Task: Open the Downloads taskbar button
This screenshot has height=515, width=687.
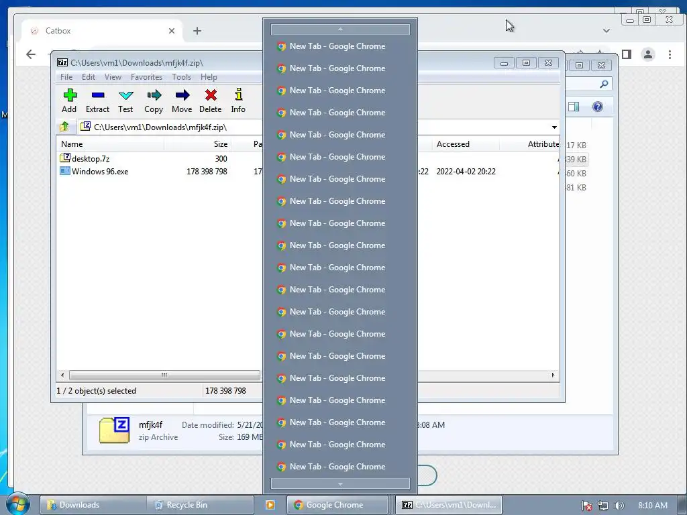Action: (93, 505)
